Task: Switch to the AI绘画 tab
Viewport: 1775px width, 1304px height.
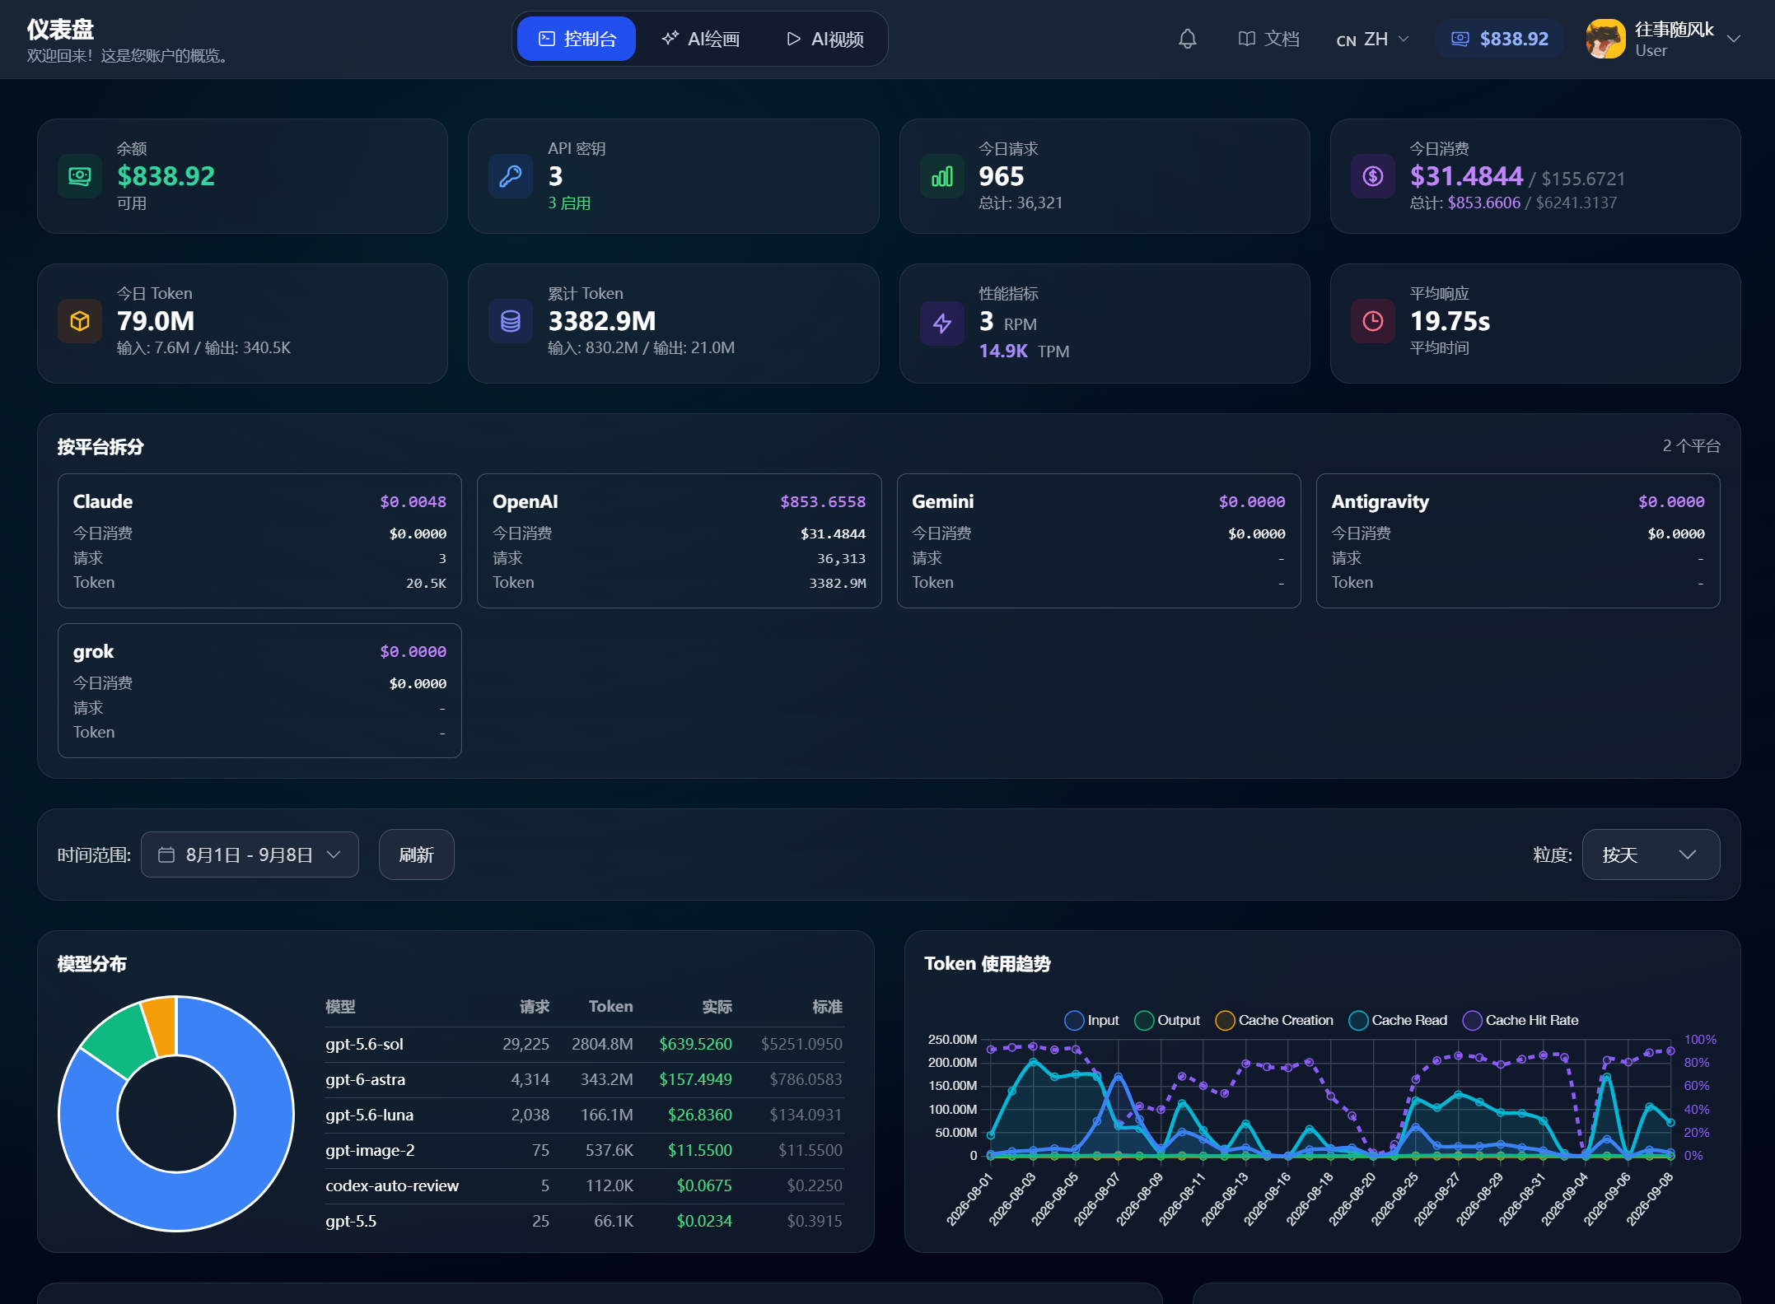Action: 701,39
